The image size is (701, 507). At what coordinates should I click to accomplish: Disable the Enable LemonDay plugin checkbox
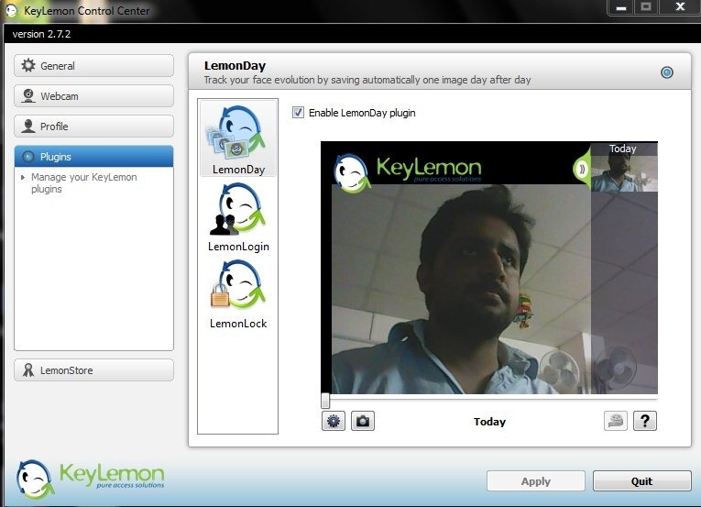pyautogui.click(x=298, y=113)
